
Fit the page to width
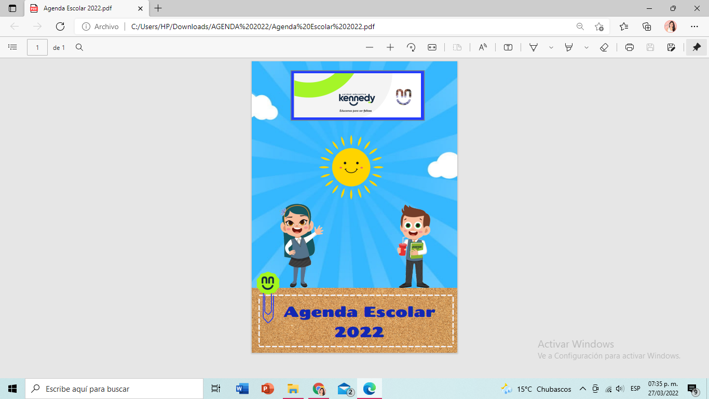point(432,47)
